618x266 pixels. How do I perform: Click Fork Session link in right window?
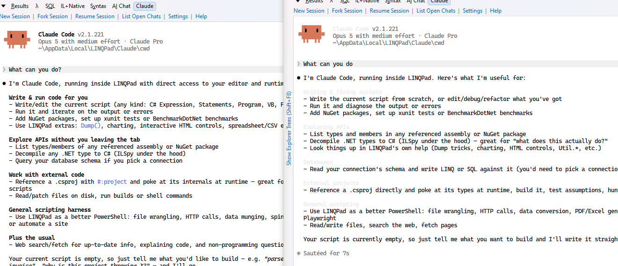click(347, 11)
